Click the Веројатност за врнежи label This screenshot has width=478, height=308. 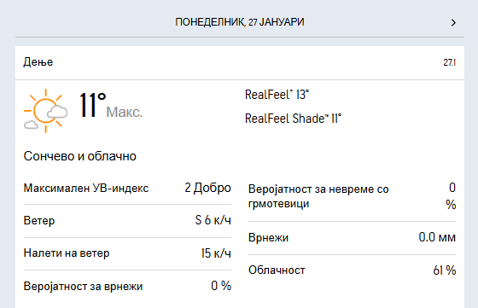[x=83, y=287]
